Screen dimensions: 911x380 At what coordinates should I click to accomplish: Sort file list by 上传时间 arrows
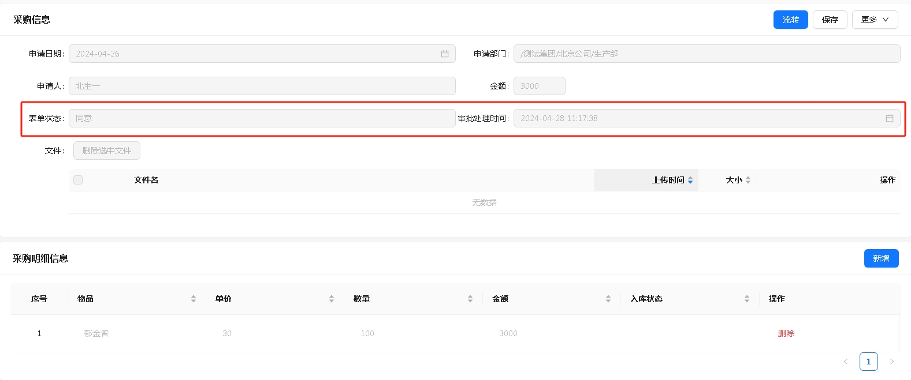pos(690,180)
